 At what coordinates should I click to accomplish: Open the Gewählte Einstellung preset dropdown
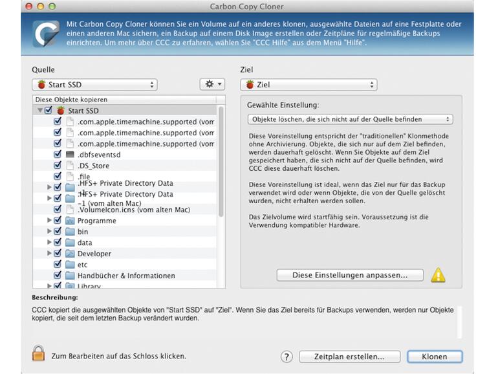350,119
